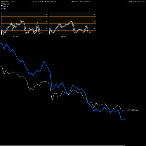This screenshot has width=146, height=146.
Task: Click the 7 value in the FAST chart
Action: 41,33
